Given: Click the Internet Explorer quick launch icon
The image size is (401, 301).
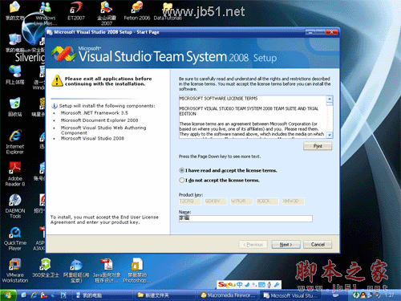Looking at the screenshot, I should pos(34,295).
